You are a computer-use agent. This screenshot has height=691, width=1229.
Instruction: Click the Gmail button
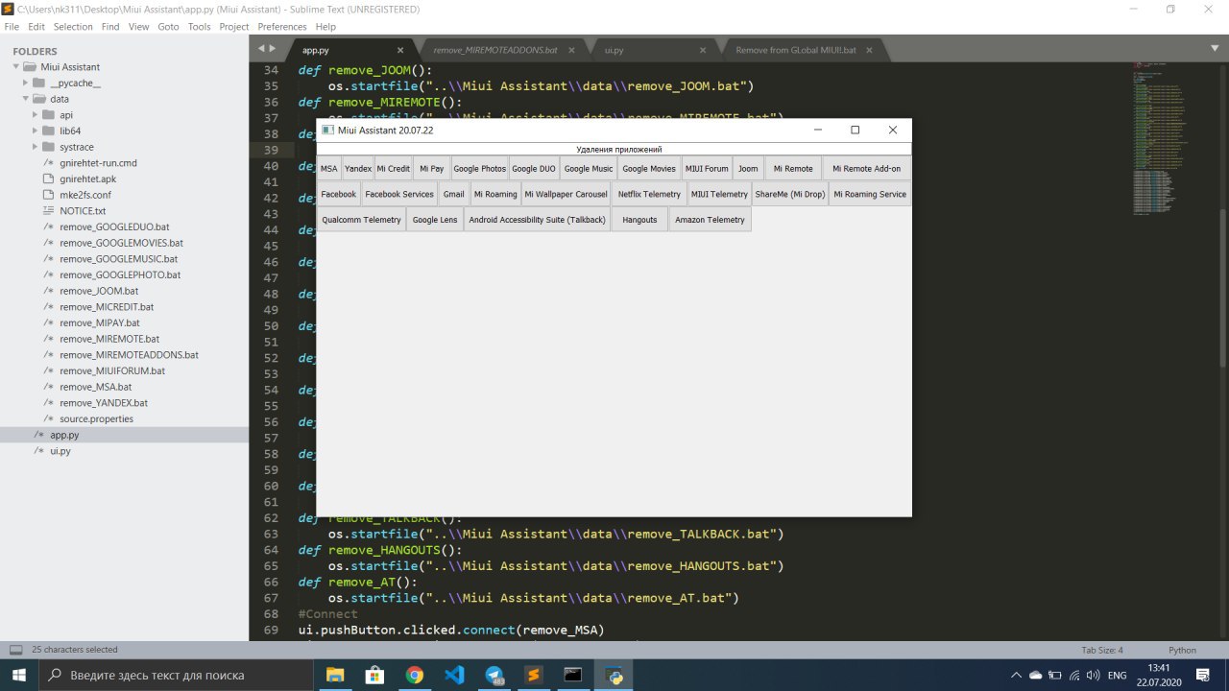(x=454, y=194)
